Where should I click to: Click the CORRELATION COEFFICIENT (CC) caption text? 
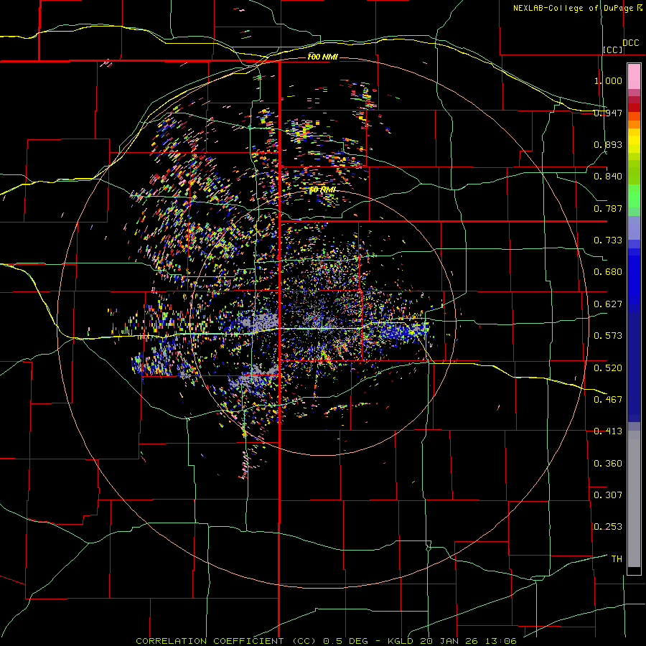[x=226, y=641]
